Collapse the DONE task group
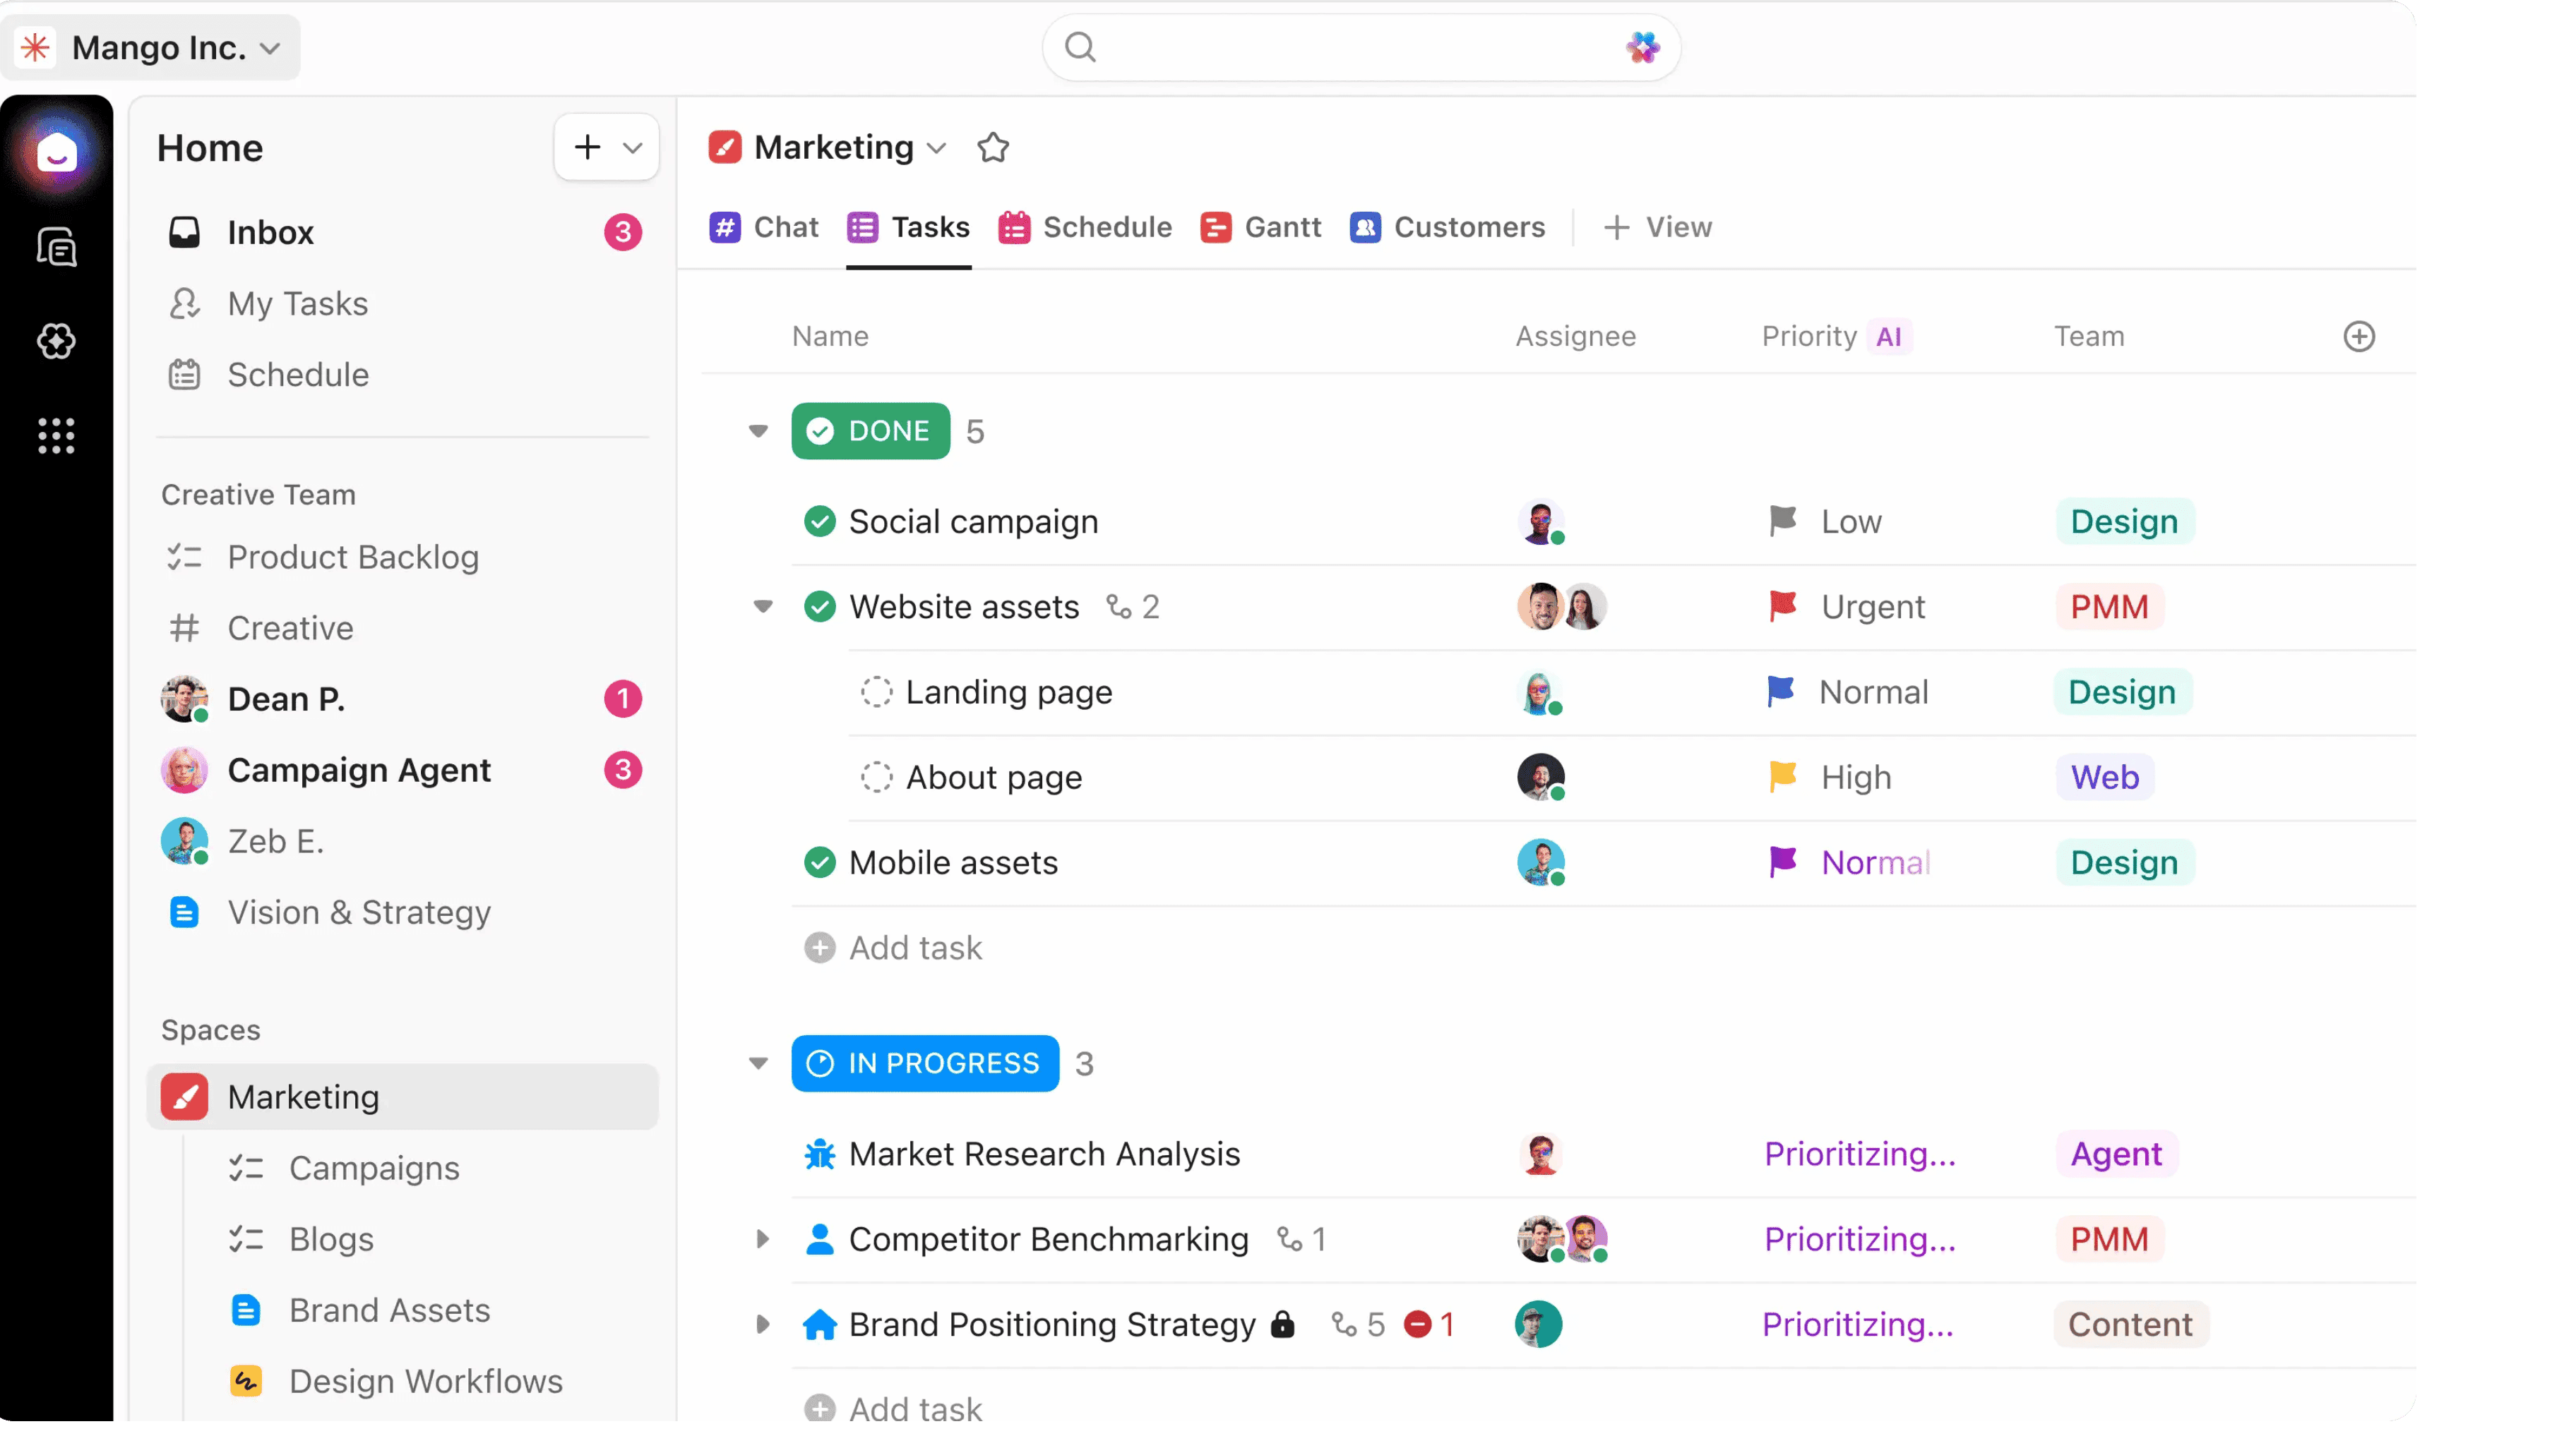Image resolution: width=2576 pixels, height=1448 pixels. point(759,430)
